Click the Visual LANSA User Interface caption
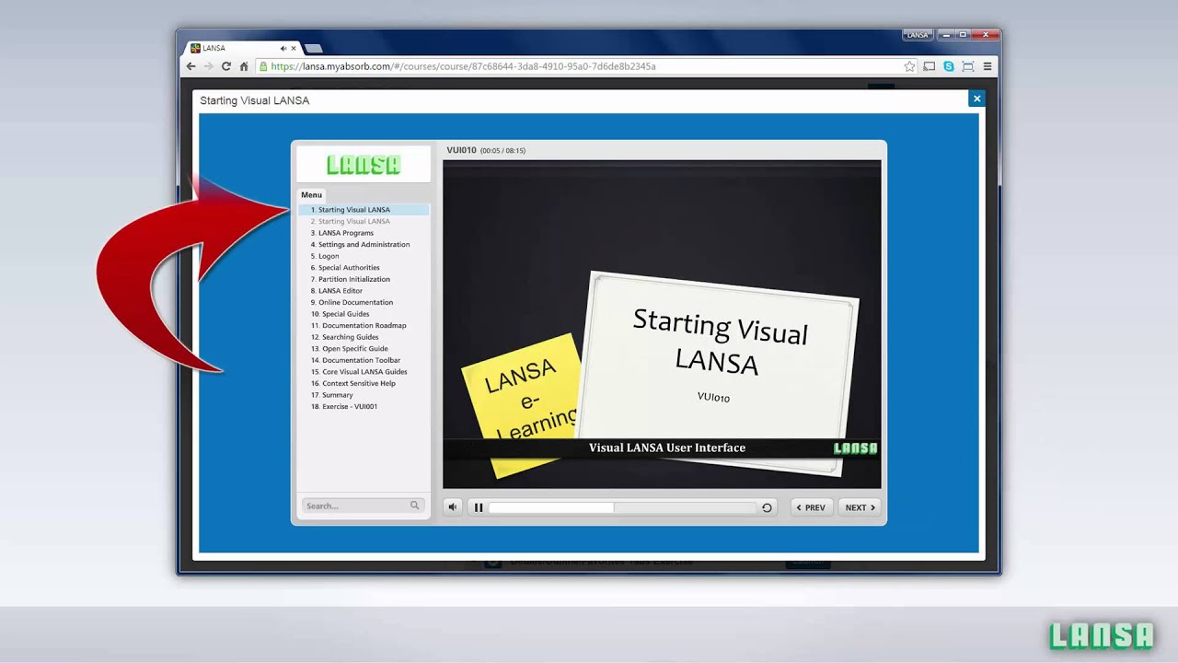The image size is (1178, 663). 667,448
